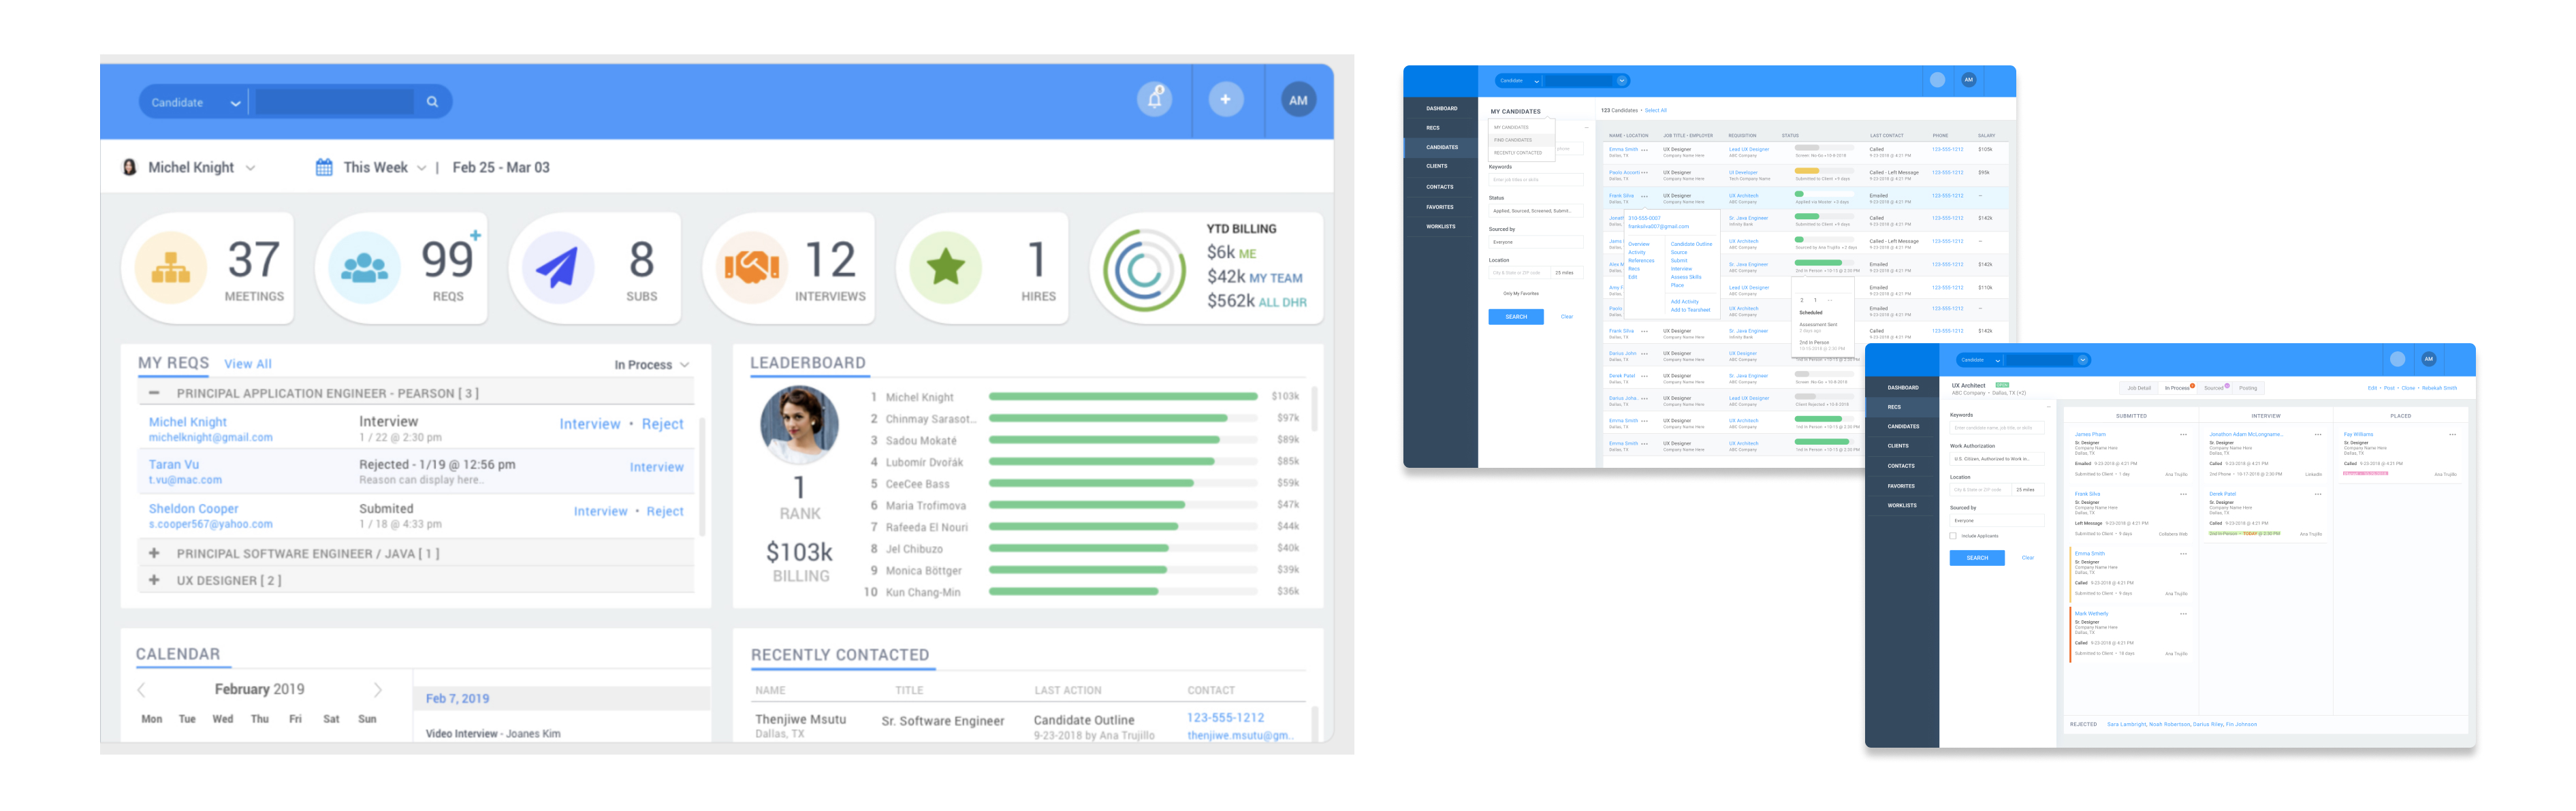Collapse Principal Application Engineer requisition group
The height and width of the screenshot is (811, 2576).
point(154,393)
